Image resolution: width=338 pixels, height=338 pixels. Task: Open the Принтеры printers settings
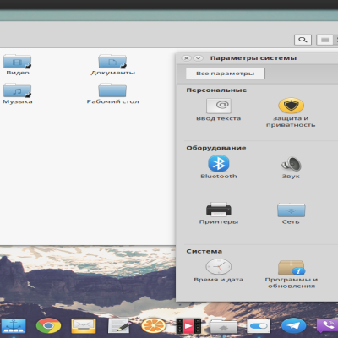[x=219, y=210]
